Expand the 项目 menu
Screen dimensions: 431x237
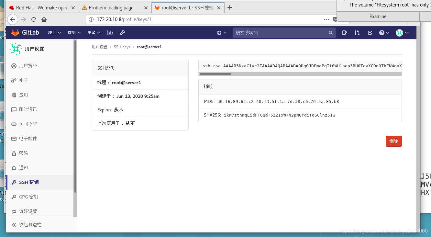[x=54, y=32]
